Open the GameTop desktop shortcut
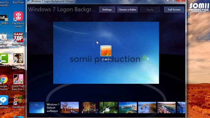Image resolution: width=210 pixels, height=118 pixels. pyautogui.click(x=18, y=39)
